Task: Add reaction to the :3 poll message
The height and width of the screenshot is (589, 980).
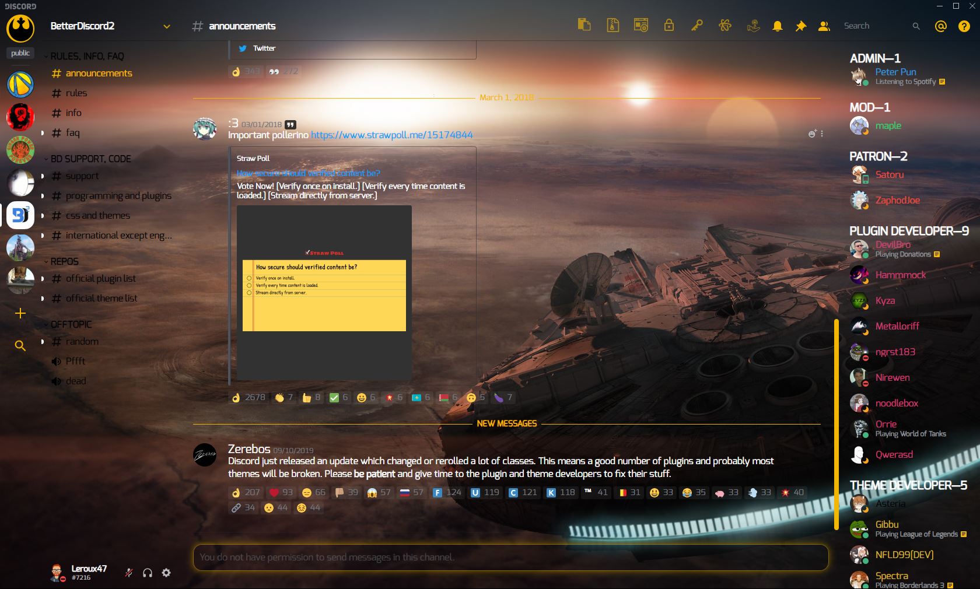Action: coord(812,134)
